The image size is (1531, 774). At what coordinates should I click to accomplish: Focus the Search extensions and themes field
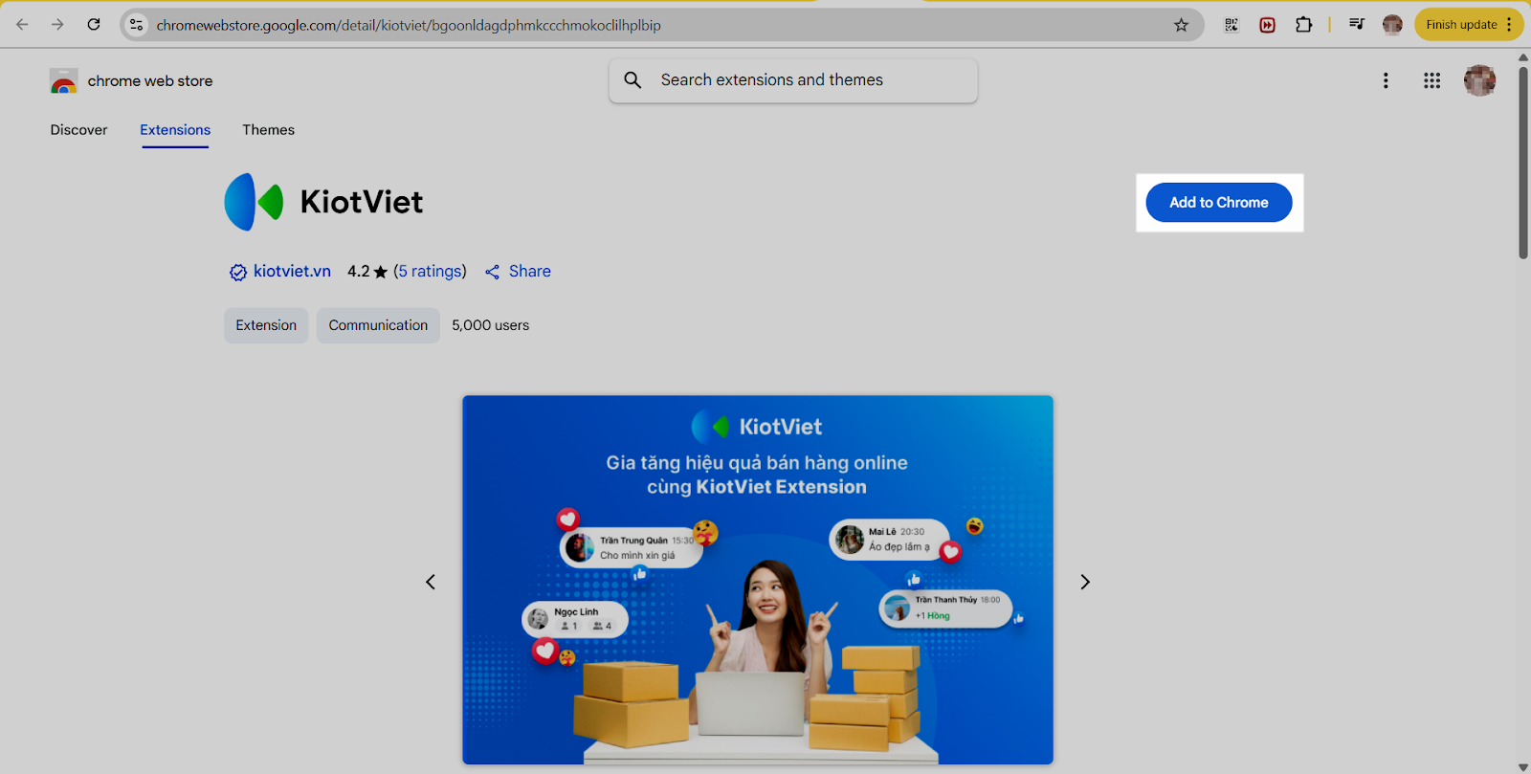coord(793,80)
